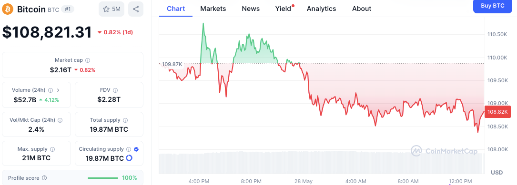Screen dimensions: 517x185
Task: Switch to the Markets tab
Action: (213, 9)
